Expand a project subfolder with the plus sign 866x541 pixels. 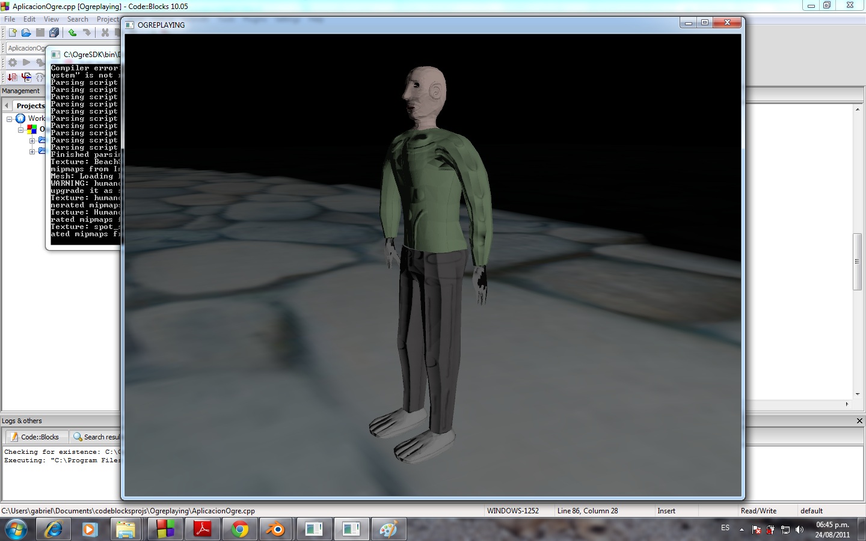(x=32, y=142)
